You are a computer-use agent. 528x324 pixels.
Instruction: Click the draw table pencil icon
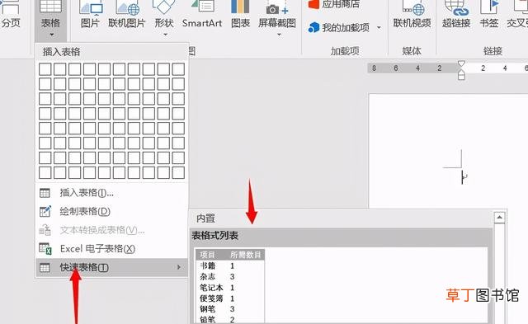click(x=45, y=211)
